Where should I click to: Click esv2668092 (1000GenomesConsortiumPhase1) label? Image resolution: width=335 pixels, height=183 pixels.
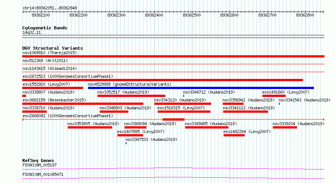point(68,116)
